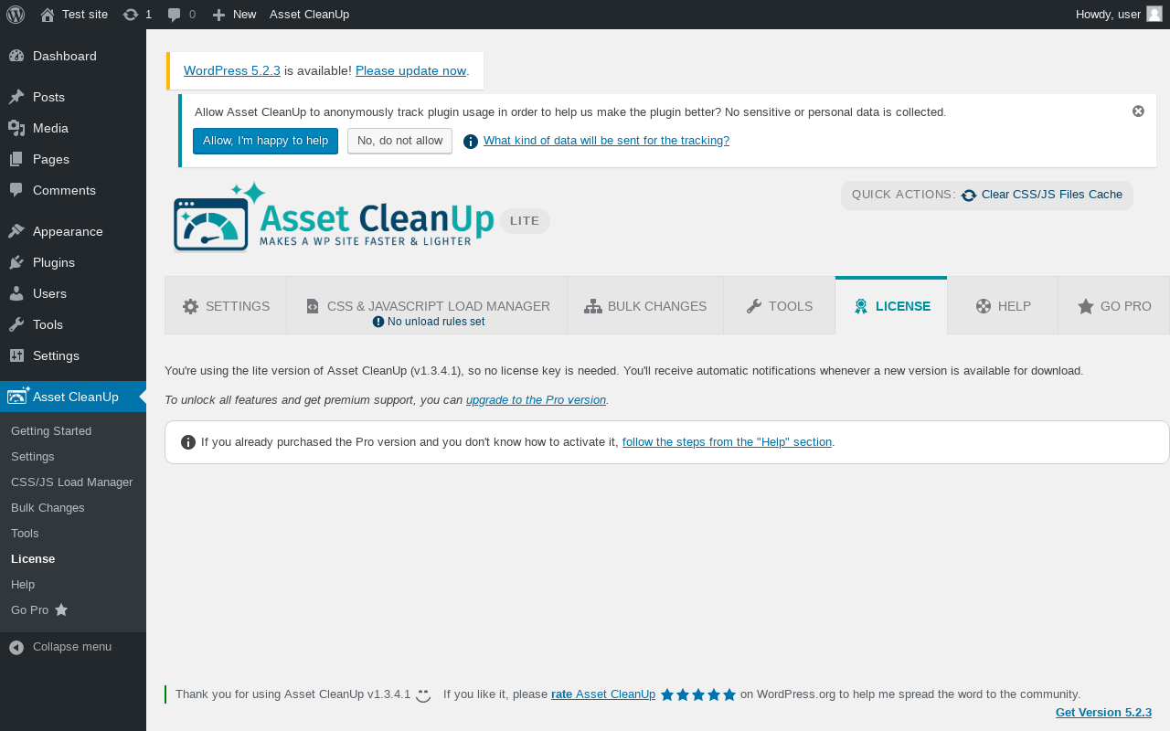Open What kind of data will be sent link
Screen dimensions: 1170x731
point(606,141)
